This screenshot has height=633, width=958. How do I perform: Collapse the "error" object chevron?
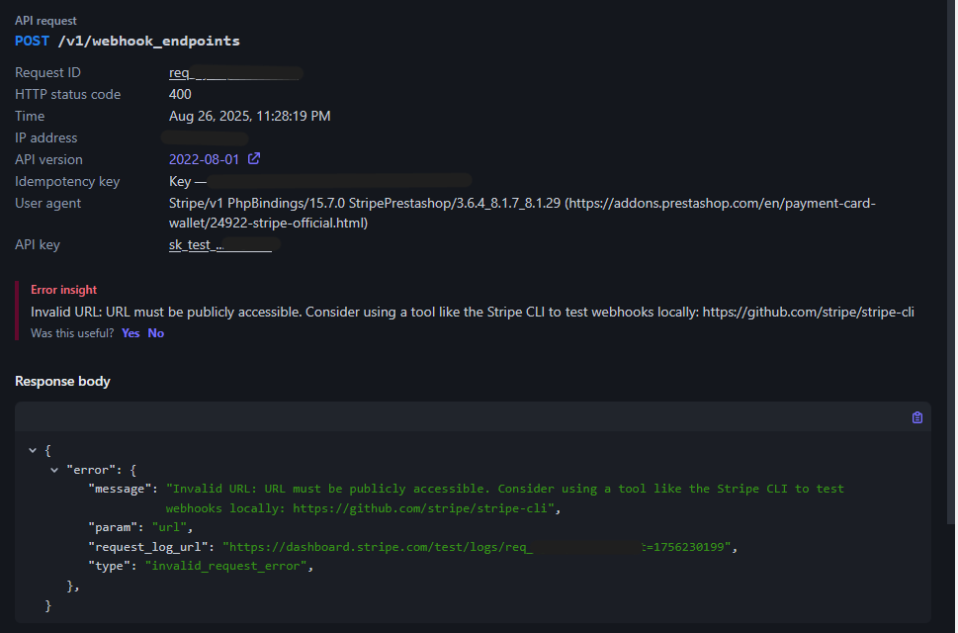point(53,470)
